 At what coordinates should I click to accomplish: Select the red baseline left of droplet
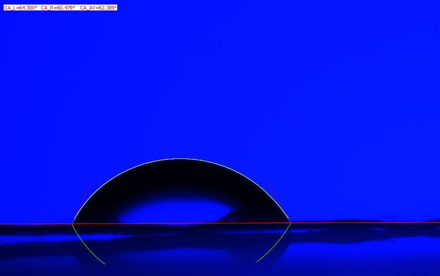[45, 223]
